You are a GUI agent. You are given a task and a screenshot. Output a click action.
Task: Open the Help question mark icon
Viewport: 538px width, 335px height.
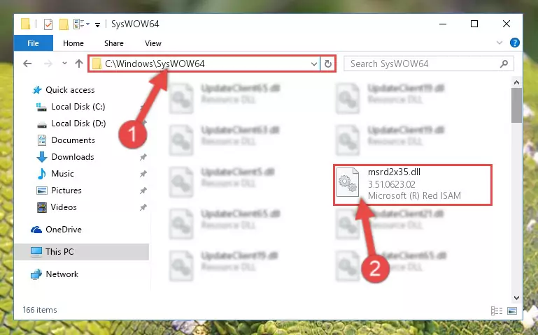[x=514, y=43]
